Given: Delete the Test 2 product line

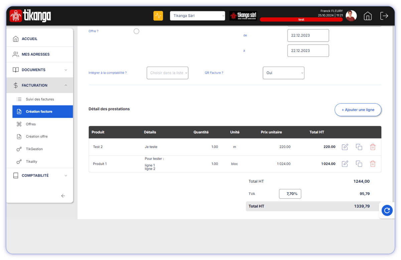Looking at the screenshot, I should (x=373, y=147).
